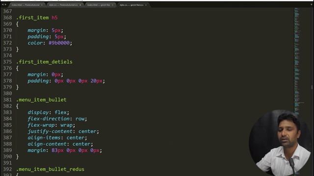Close the style.css Flexboxtutorial/css tab

[x=80, y=5]
